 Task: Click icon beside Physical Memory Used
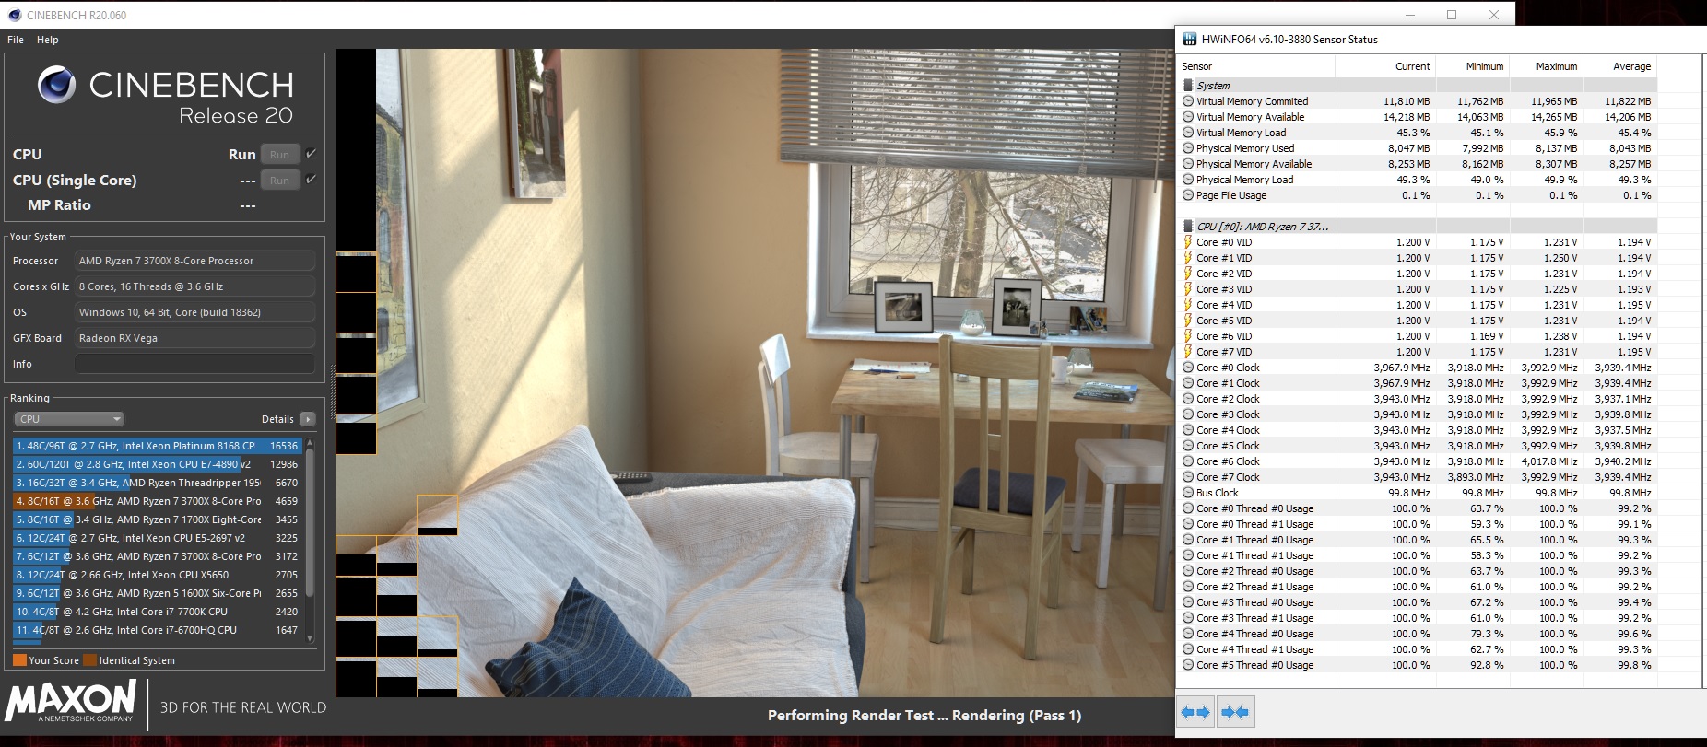(1188, 148)
